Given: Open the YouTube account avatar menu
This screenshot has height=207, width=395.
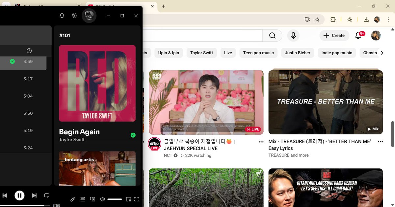Looking at the screenshot, I should tap(376, 35).
